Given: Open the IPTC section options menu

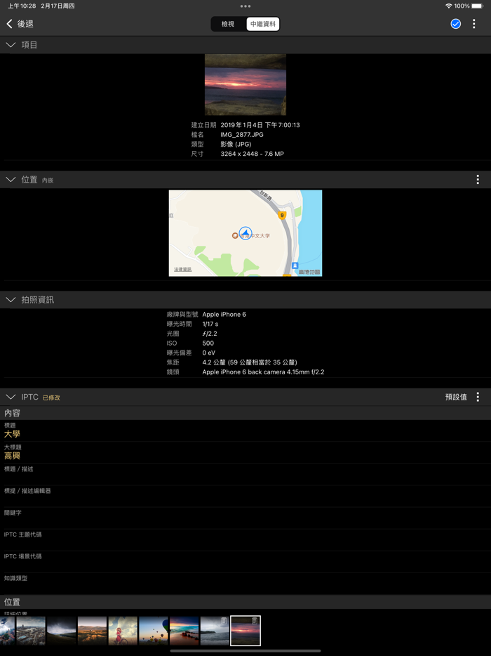Looking at the screenshot, I should tap(478, 397).
